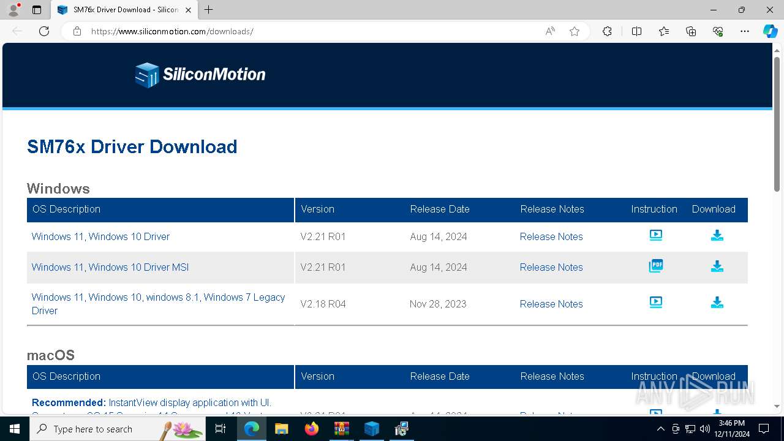784x441 pixels.
Task: Play instruction video for Windows 10 Driver
Action: [655, 235]
